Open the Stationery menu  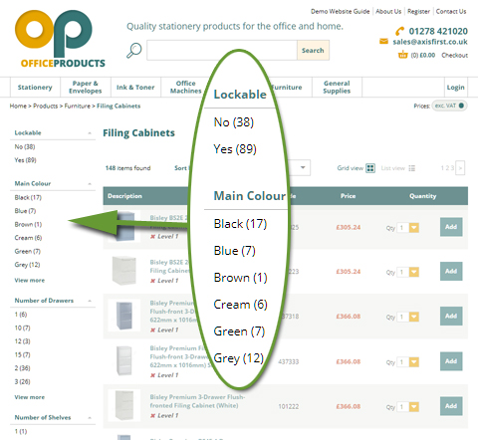tap(35, 88)
